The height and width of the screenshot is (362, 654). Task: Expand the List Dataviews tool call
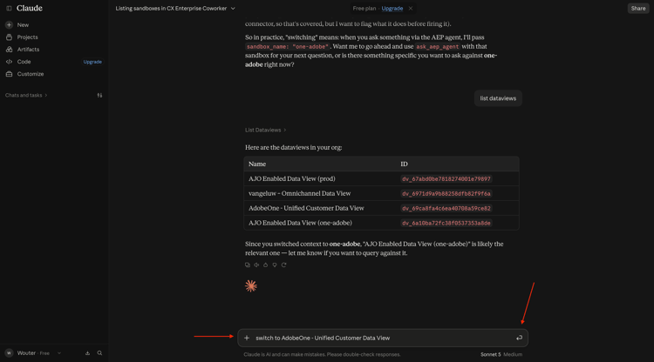click(x=266, y=130)
